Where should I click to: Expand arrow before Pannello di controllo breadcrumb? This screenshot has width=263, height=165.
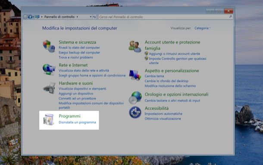[x=42, y=17]
